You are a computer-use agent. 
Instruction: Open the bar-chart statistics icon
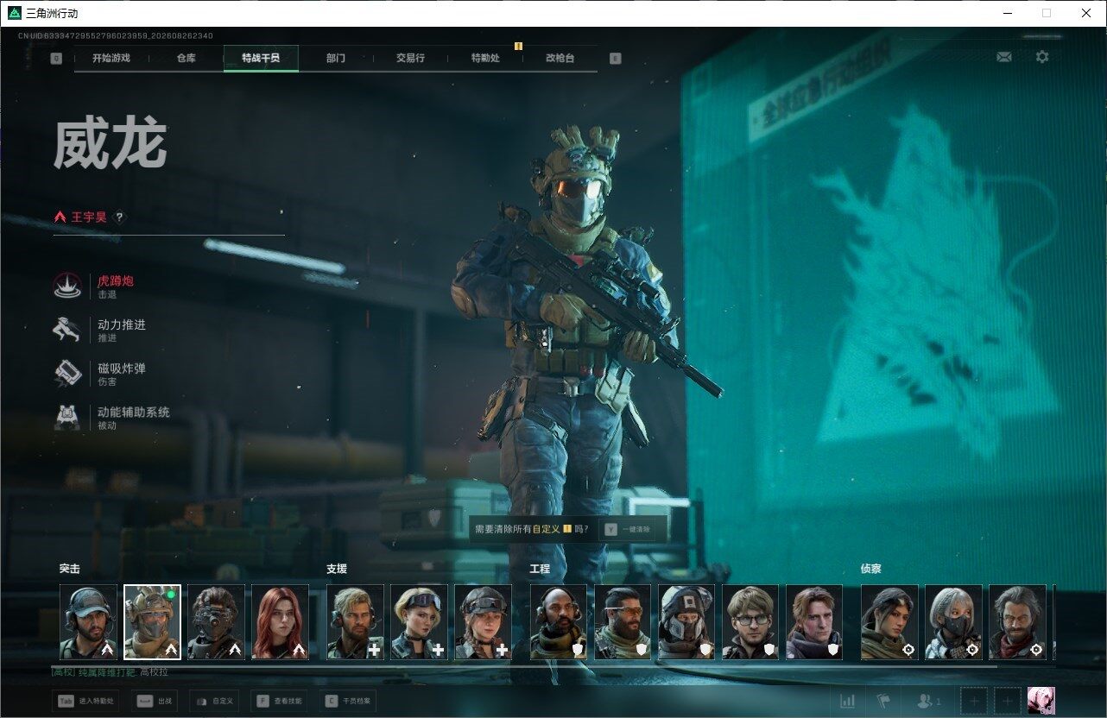(x=848, y=702)
